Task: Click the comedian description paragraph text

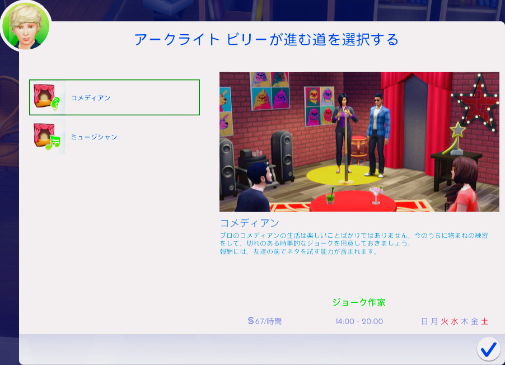Action: click(x=353, y=244)
